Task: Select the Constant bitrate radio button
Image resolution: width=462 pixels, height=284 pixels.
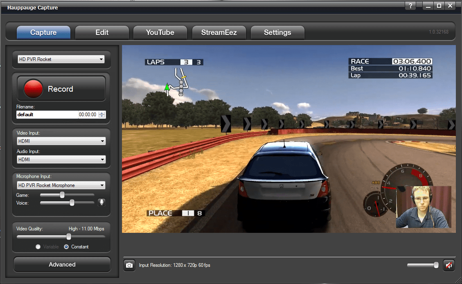Action: 66,247
